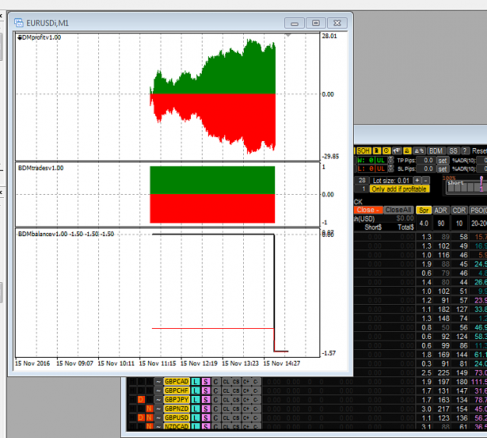Click the Reset button in dashboard
Screen dimensions: 487x438
tap(479, 150)
